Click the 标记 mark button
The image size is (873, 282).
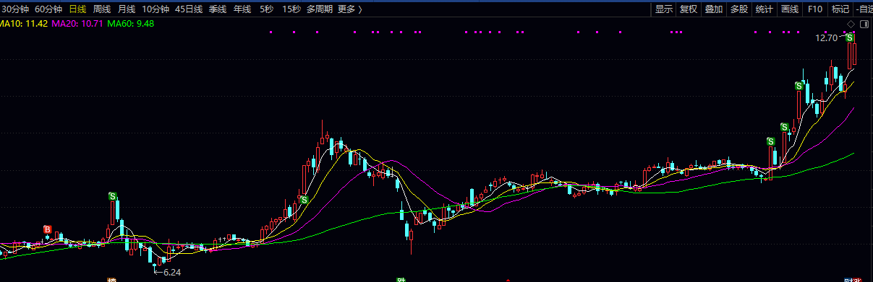(x=840, y=9)
